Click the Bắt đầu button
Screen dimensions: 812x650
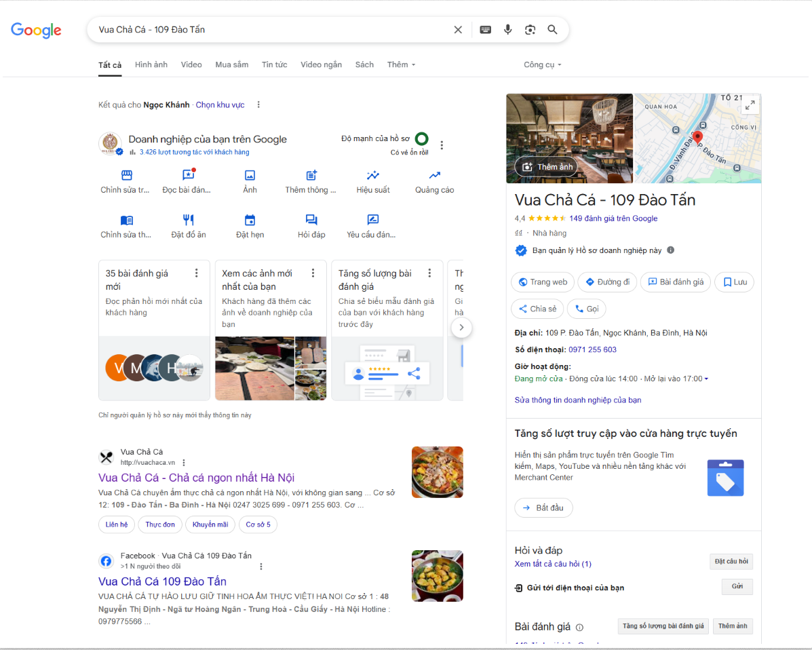click(543, 508)
